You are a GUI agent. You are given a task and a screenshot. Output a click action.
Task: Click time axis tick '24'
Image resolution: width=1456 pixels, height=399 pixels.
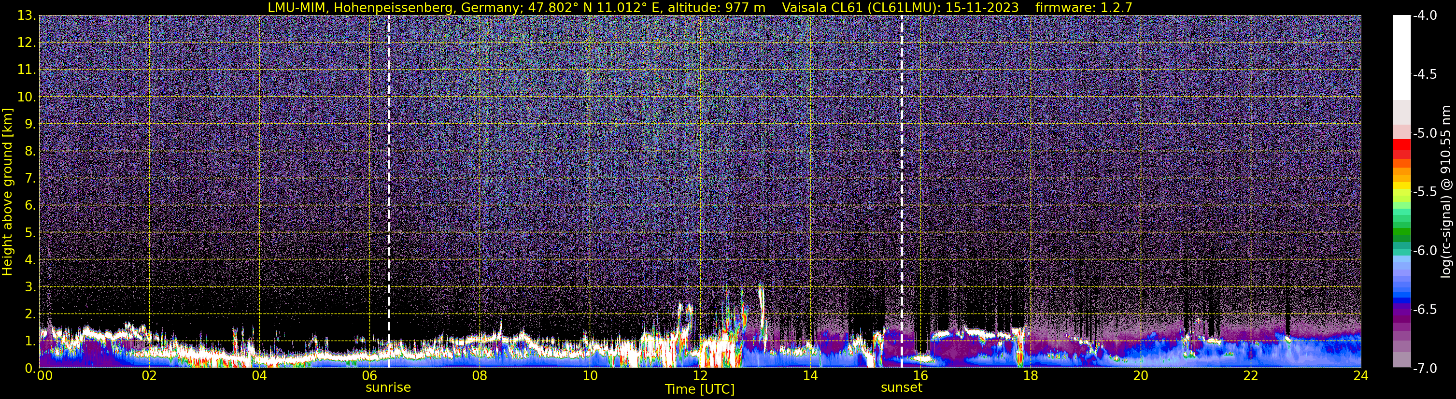(x=1361, y=376)
